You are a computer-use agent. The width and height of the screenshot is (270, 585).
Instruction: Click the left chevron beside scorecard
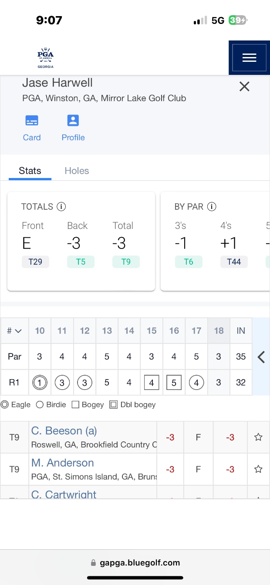pyautogui.click(x=261, y=357)
